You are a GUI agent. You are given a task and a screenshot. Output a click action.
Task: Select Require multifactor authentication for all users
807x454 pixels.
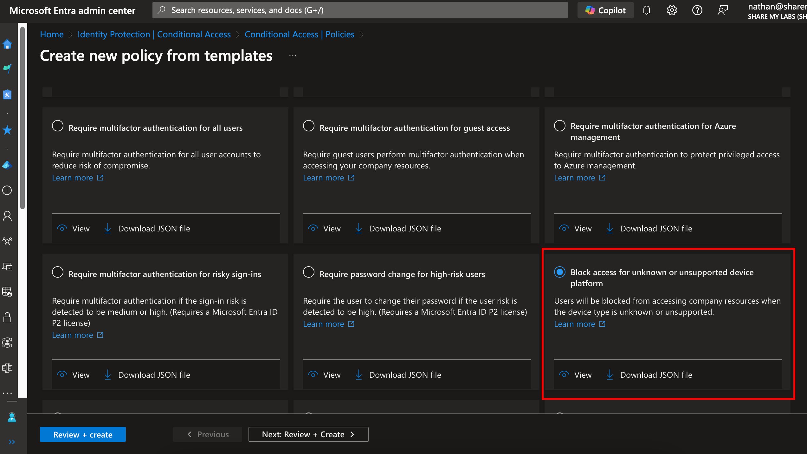point(58,126)
